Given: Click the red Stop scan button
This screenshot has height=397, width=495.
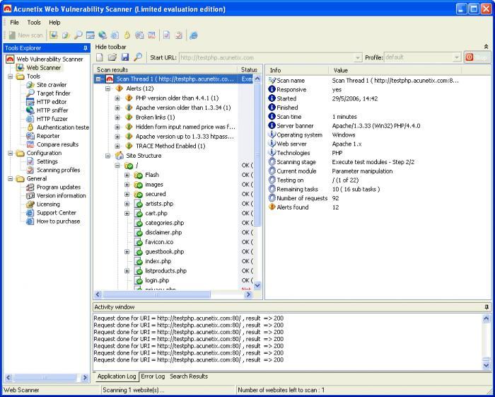Looking at the screenshot, I should tap(477, 57).
